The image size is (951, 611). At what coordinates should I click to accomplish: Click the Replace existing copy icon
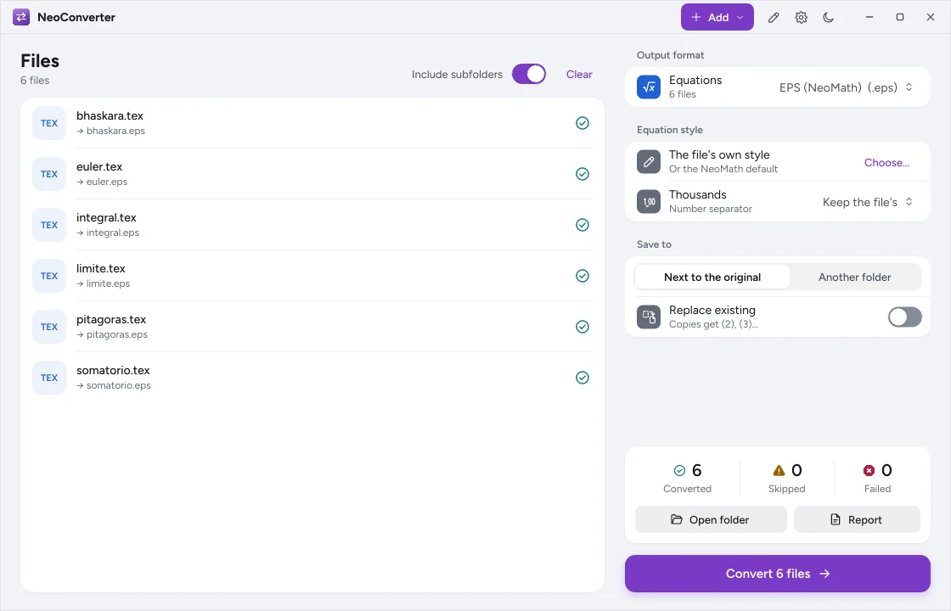649,317
